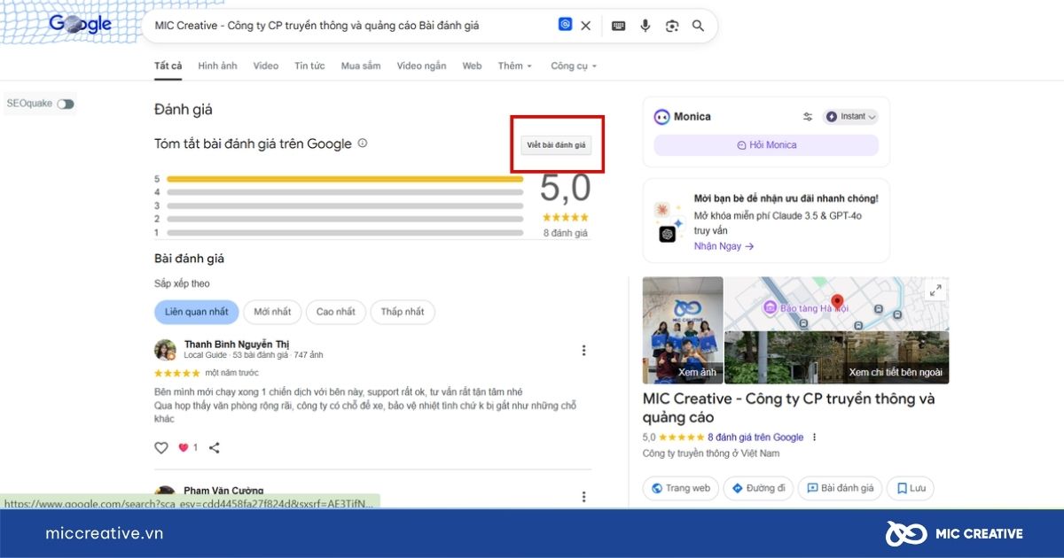Screen dimensions: 1064x558
Task: Click the Google logo
Action: tap(80, 24)
